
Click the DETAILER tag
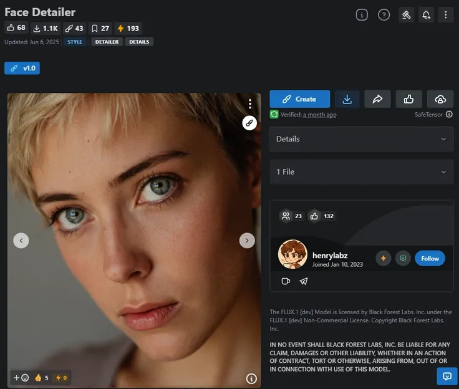click(107, 42)
